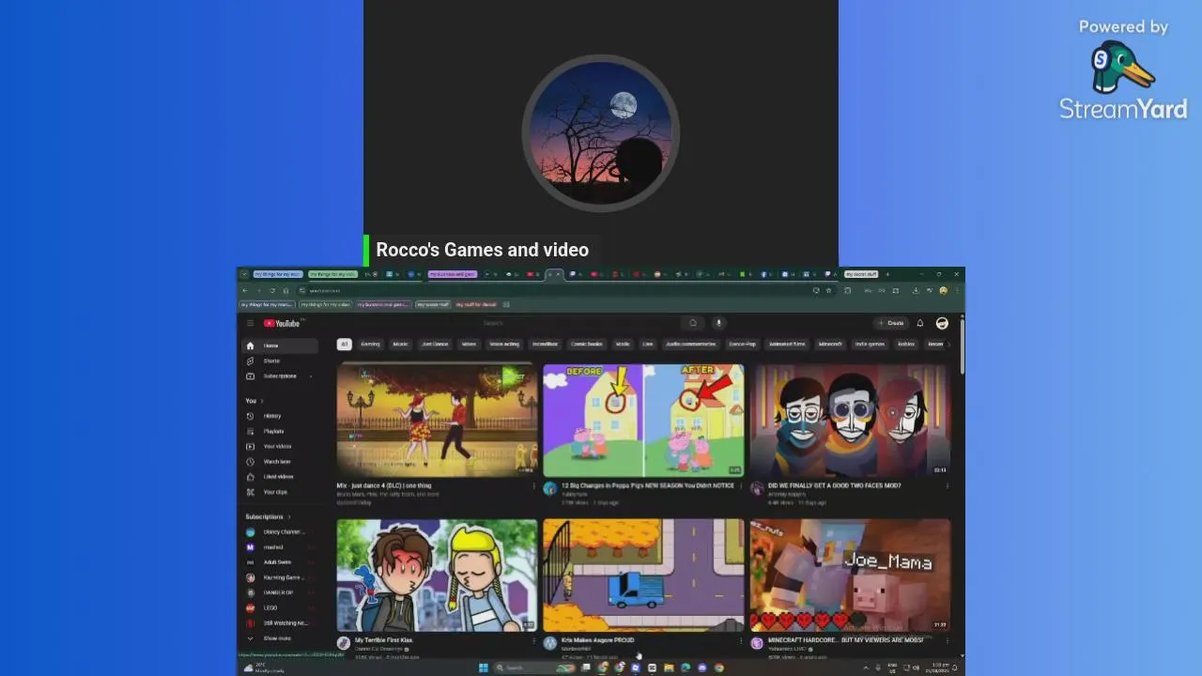Open History in the sidebar
The width and height of the screenshot is (1202, 676).
tap(280, 416)
